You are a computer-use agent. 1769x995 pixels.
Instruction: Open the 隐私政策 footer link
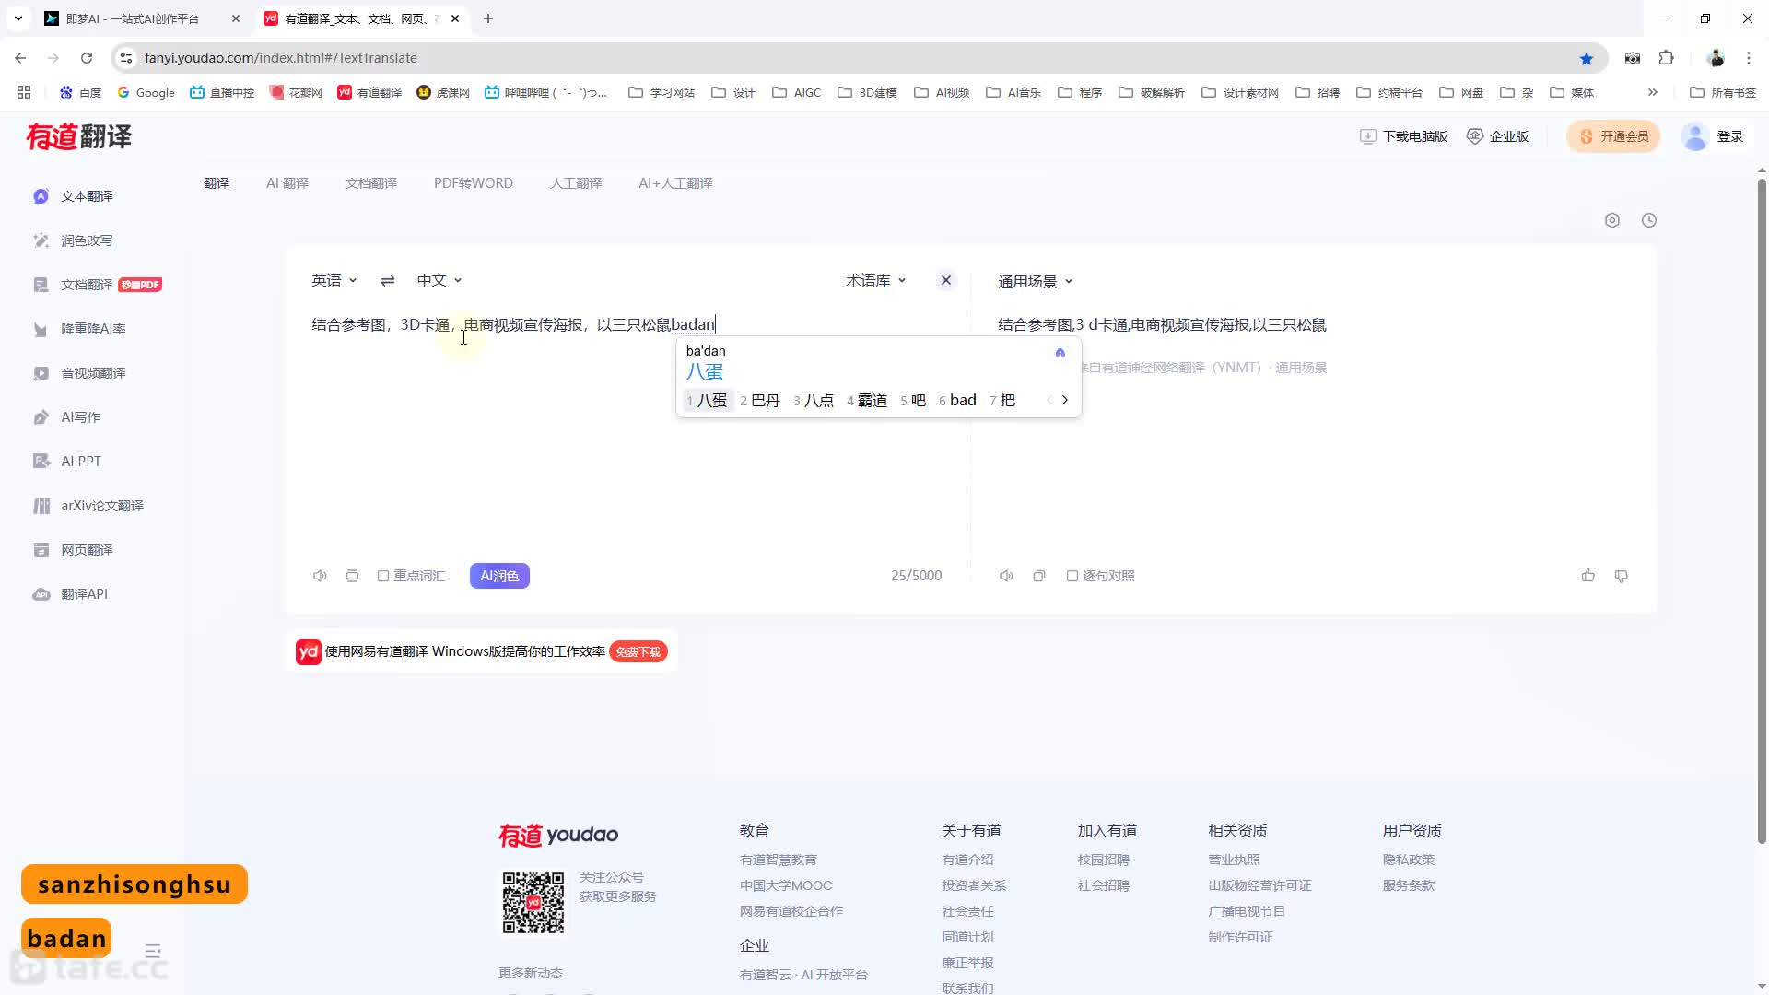1409,860
